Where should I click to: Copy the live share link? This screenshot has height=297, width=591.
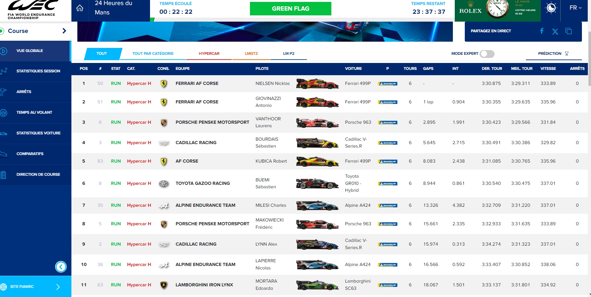(568, 31)
